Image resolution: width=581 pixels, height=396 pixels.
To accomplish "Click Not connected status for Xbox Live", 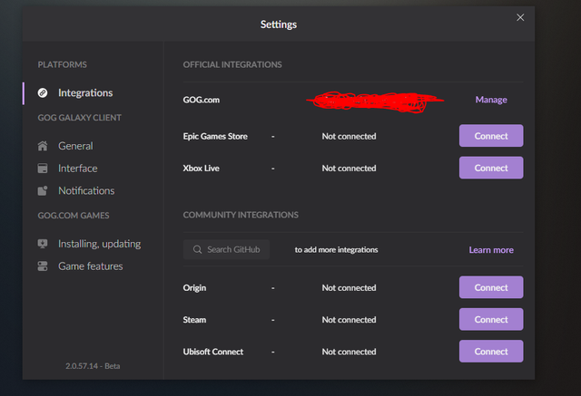I will [x=349, y=169].
